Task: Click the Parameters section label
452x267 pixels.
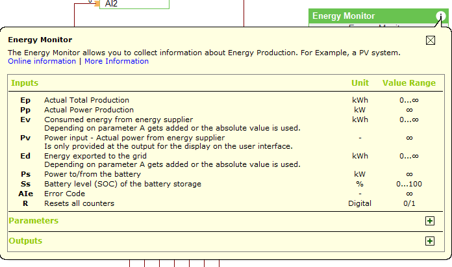Action: pyautogui.click(x=33, y=221)
